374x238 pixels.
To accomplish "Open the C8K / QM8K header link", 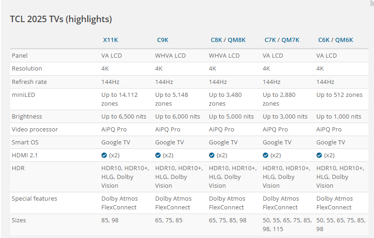I will click(x=228, y=40).
